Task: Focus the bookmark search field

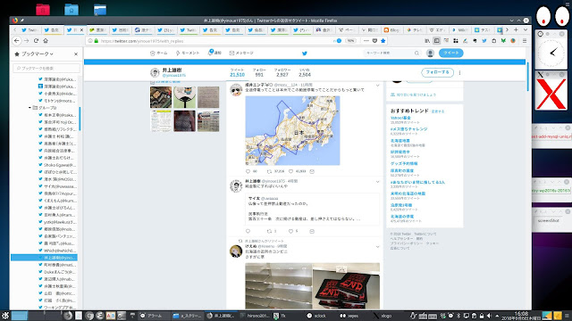Action: (46, 68)
